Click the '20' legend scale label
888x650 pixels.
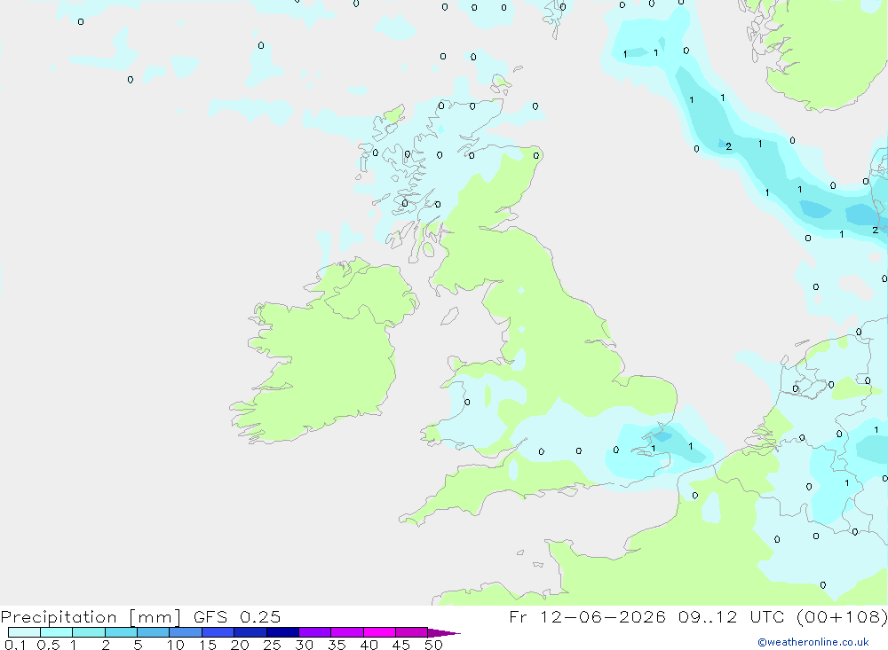tap(240, 645)
